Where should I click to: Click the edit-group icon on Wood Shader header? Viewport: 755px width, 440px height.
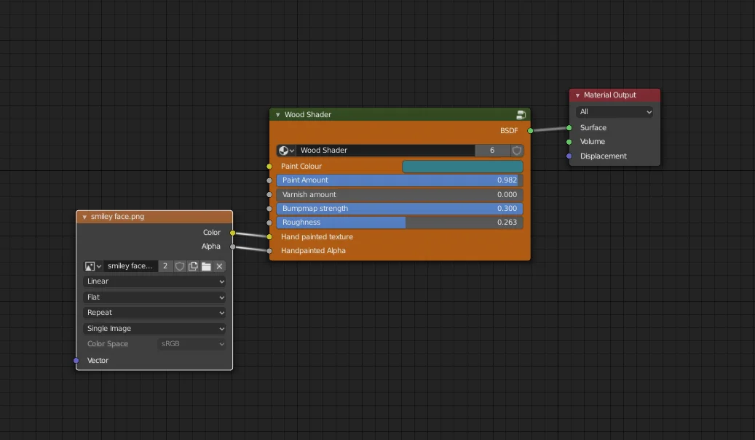click(521, 114)
